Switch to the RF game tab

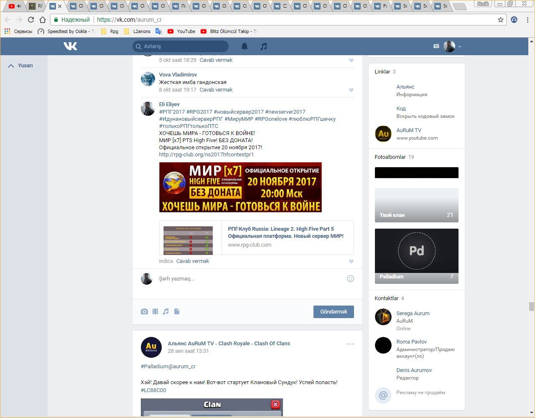(x=36, y=6)
